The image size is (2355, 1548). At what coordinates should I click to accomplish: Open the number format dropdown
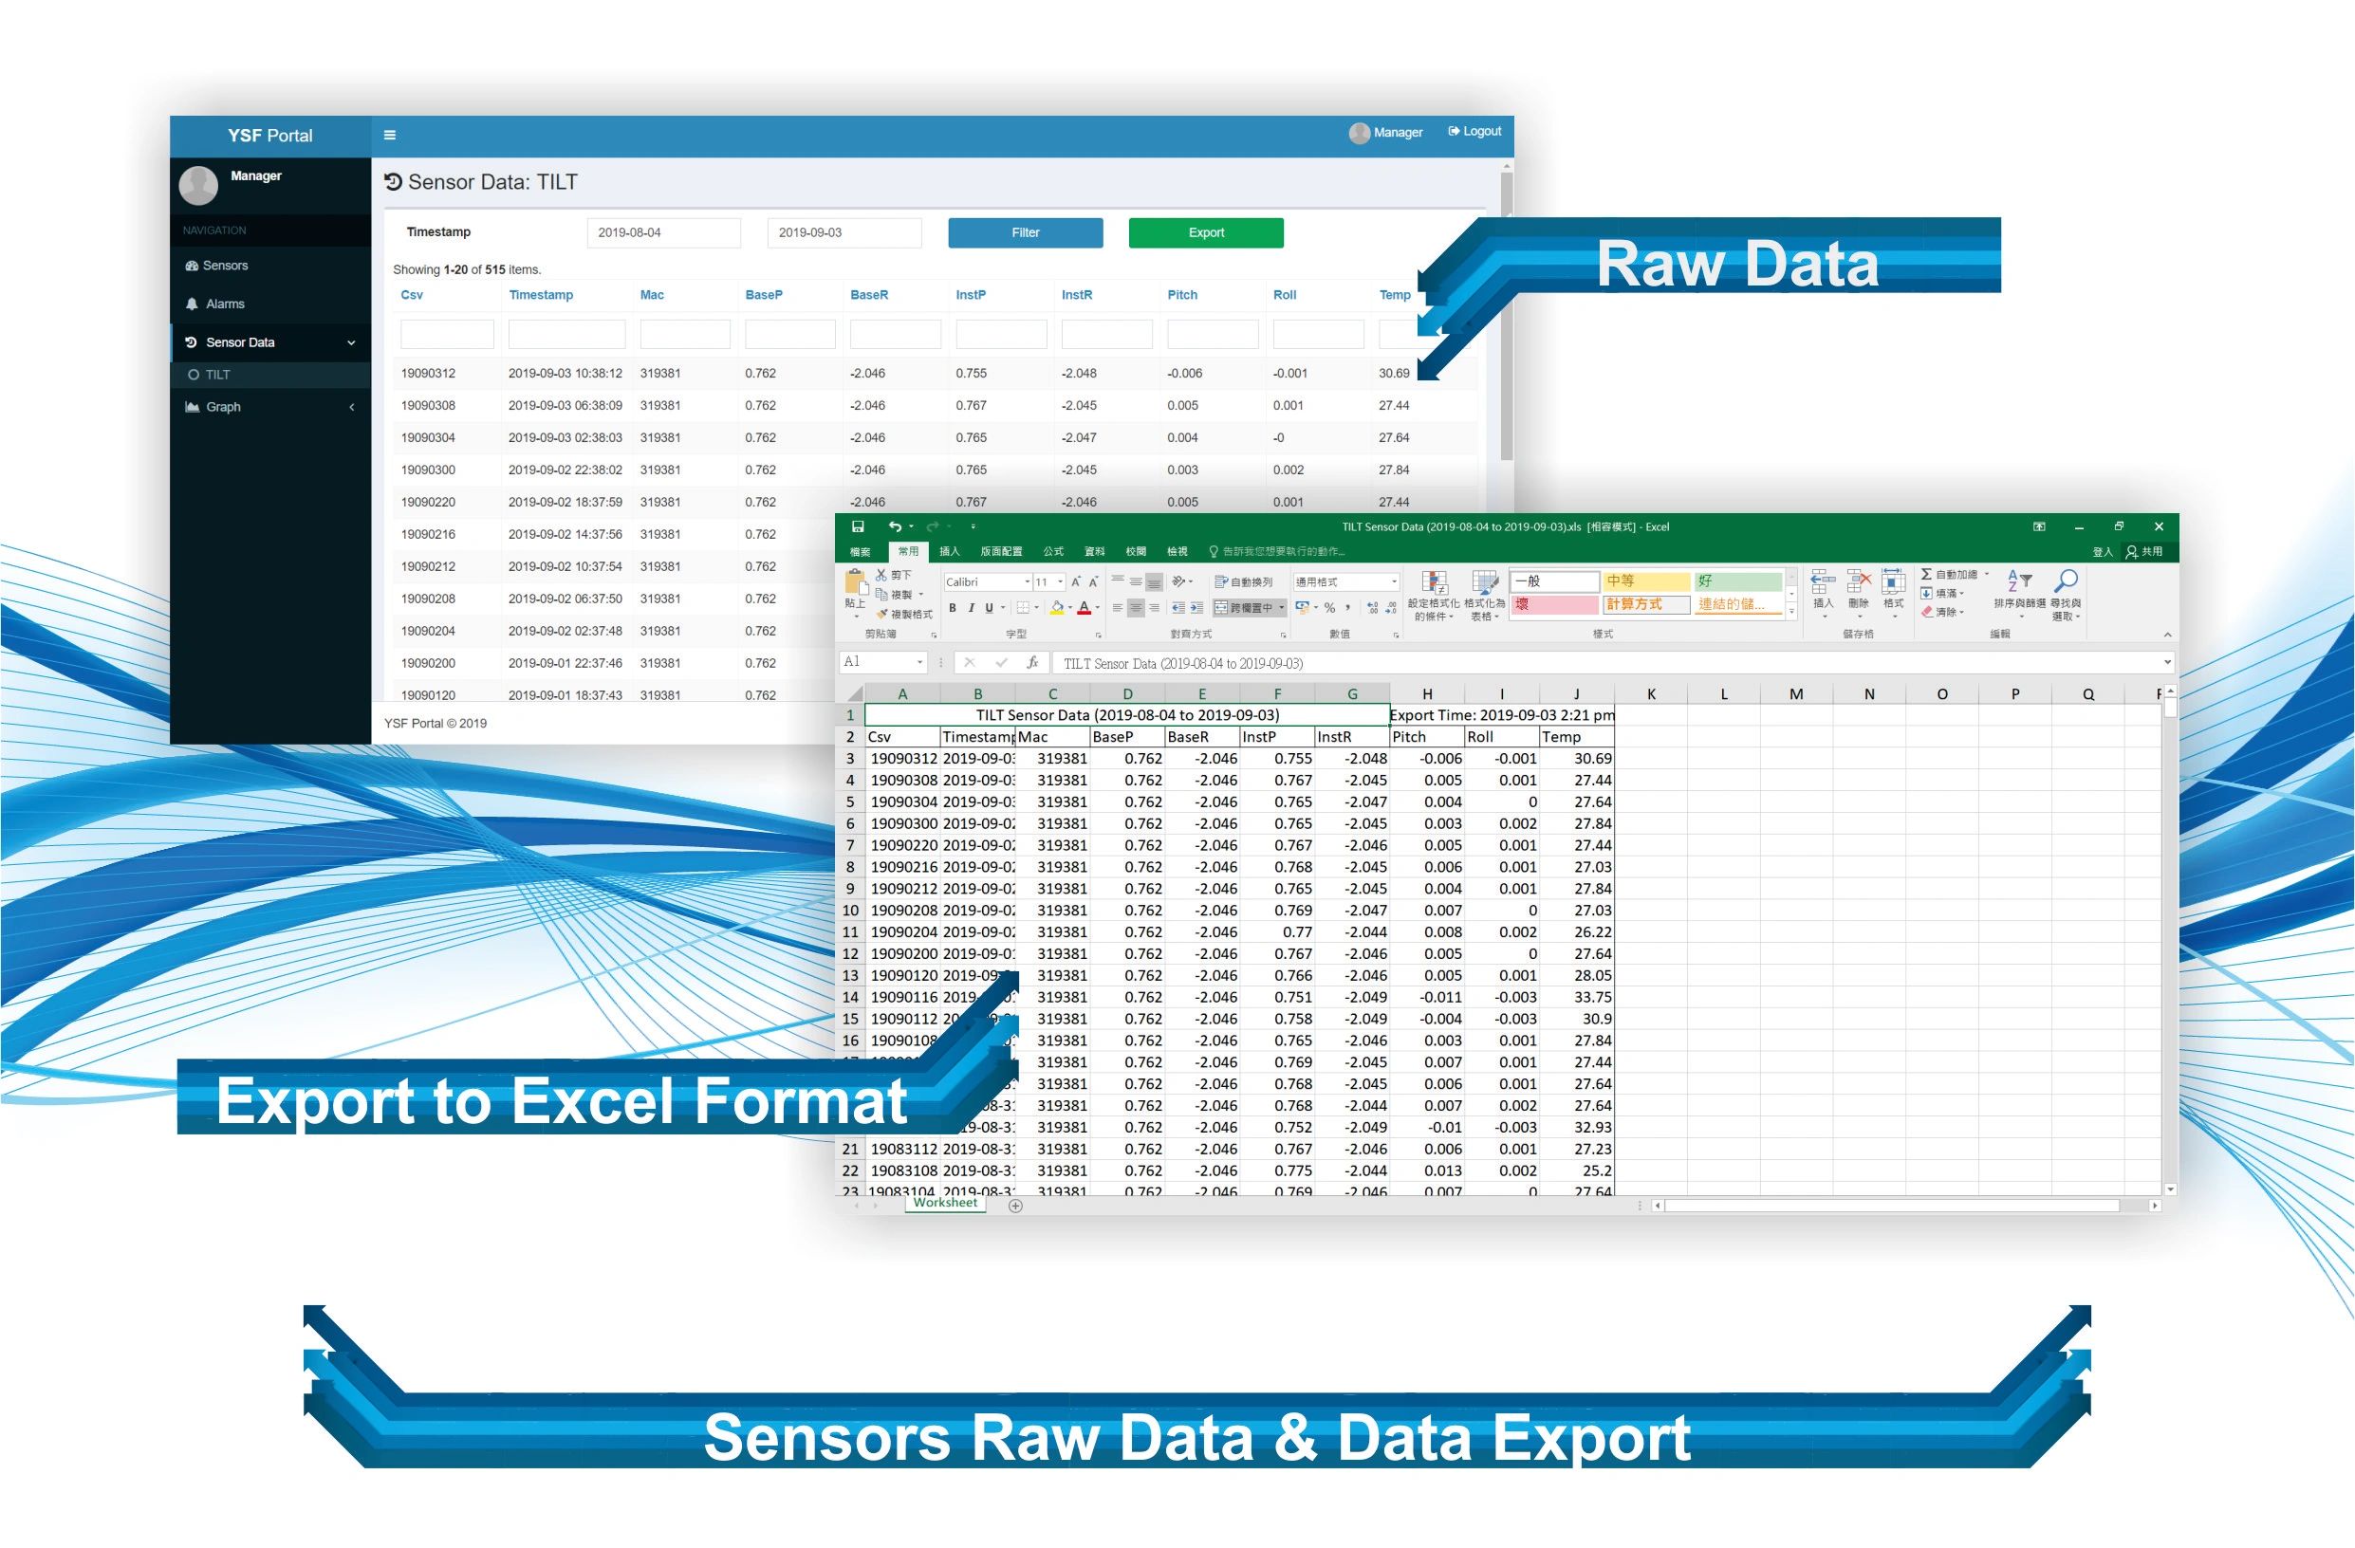tap(1394, 581)
